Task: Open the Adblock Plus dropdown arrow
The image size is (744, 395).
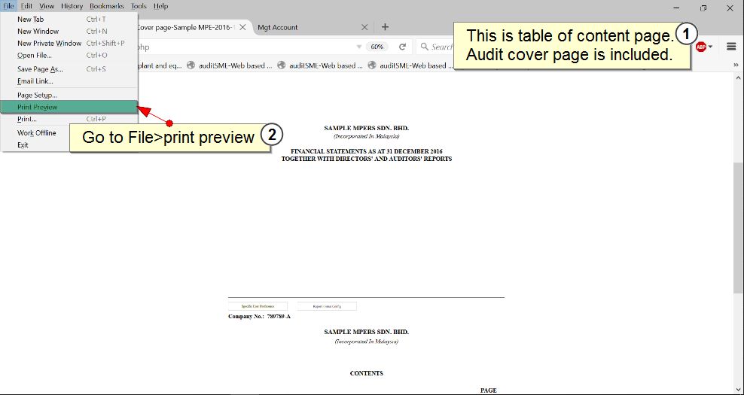Action: [710, 47]
